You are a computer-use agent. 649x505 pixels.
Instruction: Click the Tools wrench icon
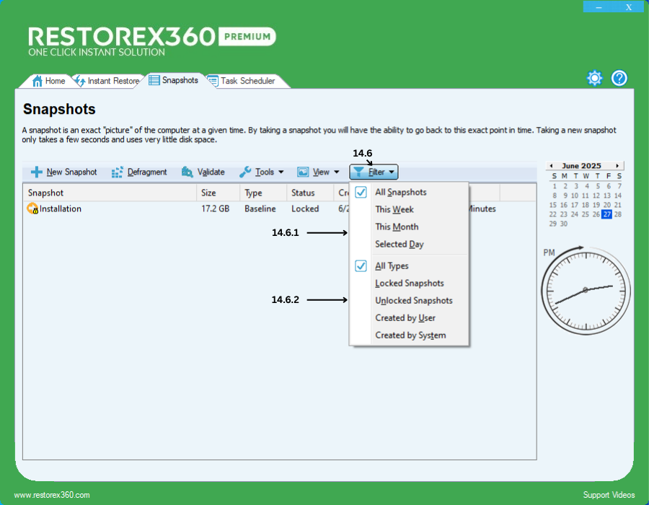245,172
